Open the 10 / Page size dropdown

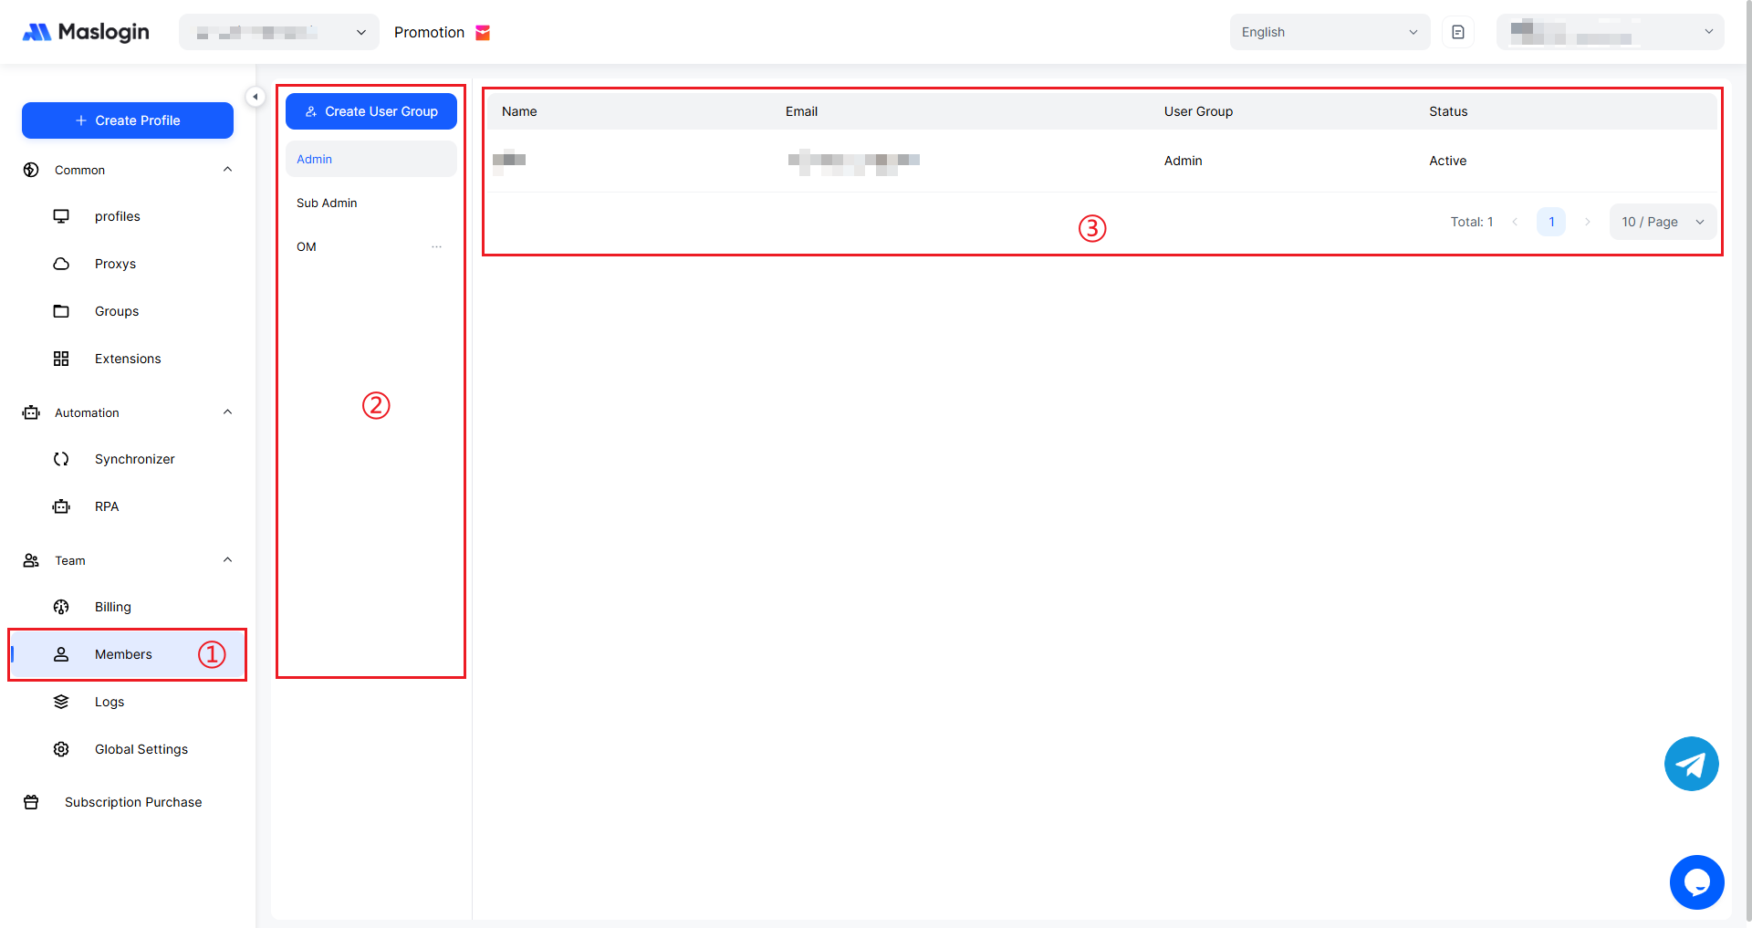1662,222
